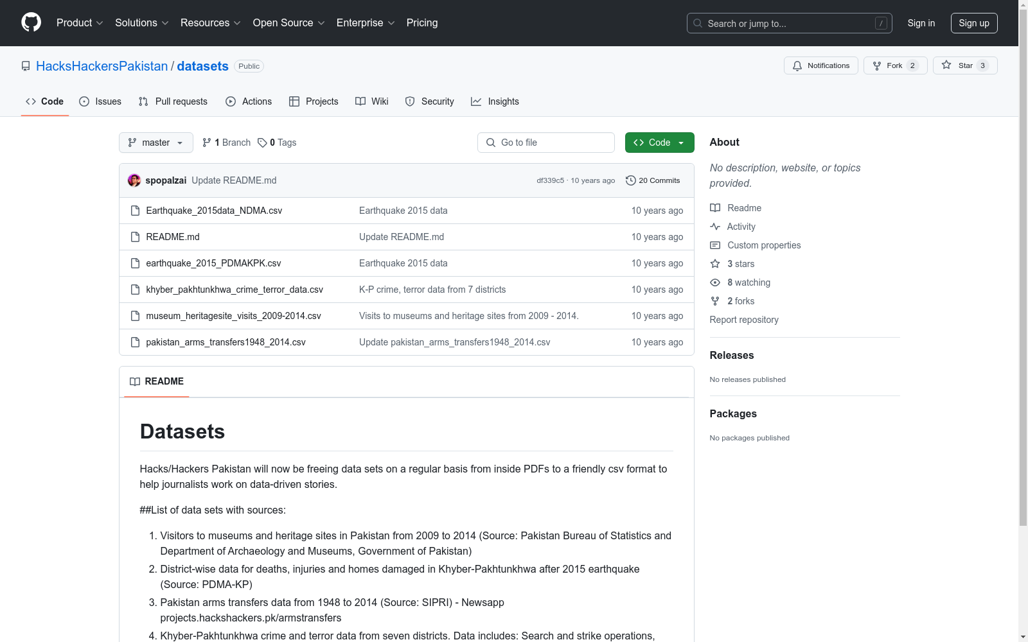The width and height of the screenshot is (1028, 642).
Task: Click the eye icon beside 8 watching
Action: pos(715,282)
